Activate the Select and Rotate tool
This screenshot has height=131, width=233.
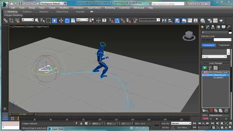(x=67, y=20)
